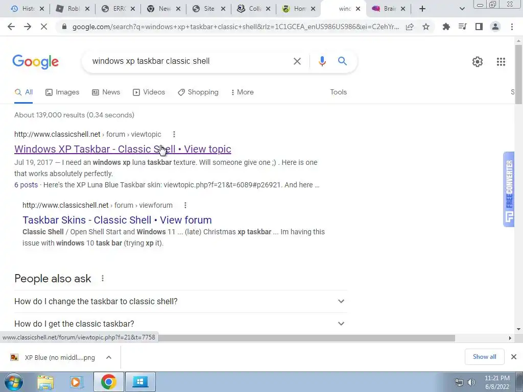Open Windows XP Taskbar - Classic Shell result
This screenshot has width=523, height=392.
(x=123, y=149)
